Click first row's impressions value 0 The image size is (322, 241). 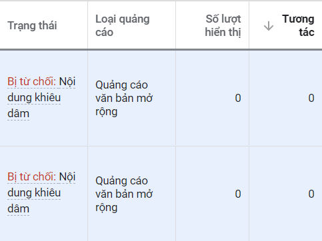pyautogui.click(x=238, y=98)
